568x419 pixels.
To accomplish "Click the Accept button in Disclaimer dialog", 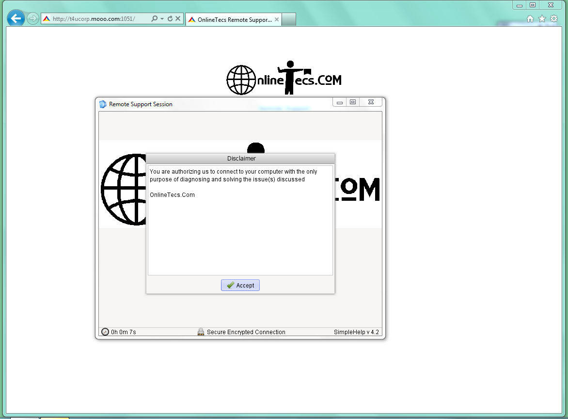I will pos(240,285).
